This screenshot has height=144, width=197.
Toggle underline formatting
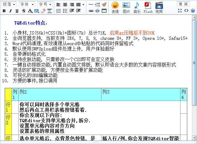click(17, 11)
